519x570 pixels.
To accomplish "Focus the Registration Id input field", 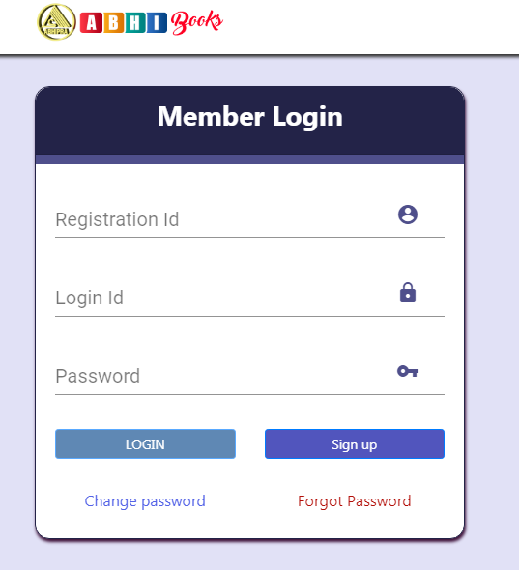I will pos(250,219).
